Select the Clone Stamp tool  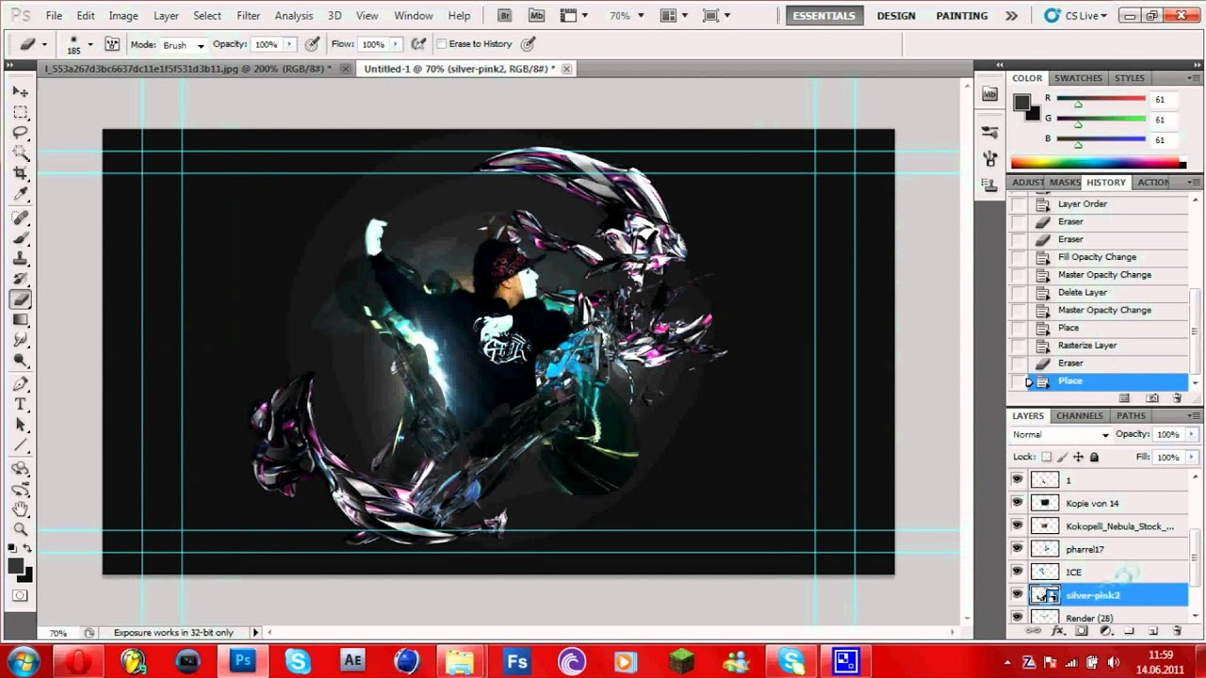[21, 259]
